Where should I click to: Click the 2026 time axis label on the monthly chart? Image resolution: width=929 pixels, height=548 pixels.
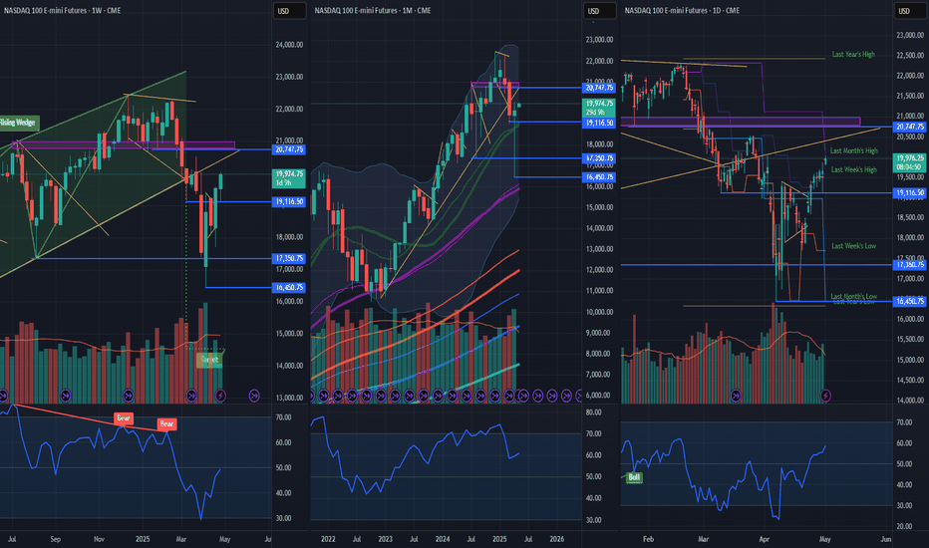point(557,539)
